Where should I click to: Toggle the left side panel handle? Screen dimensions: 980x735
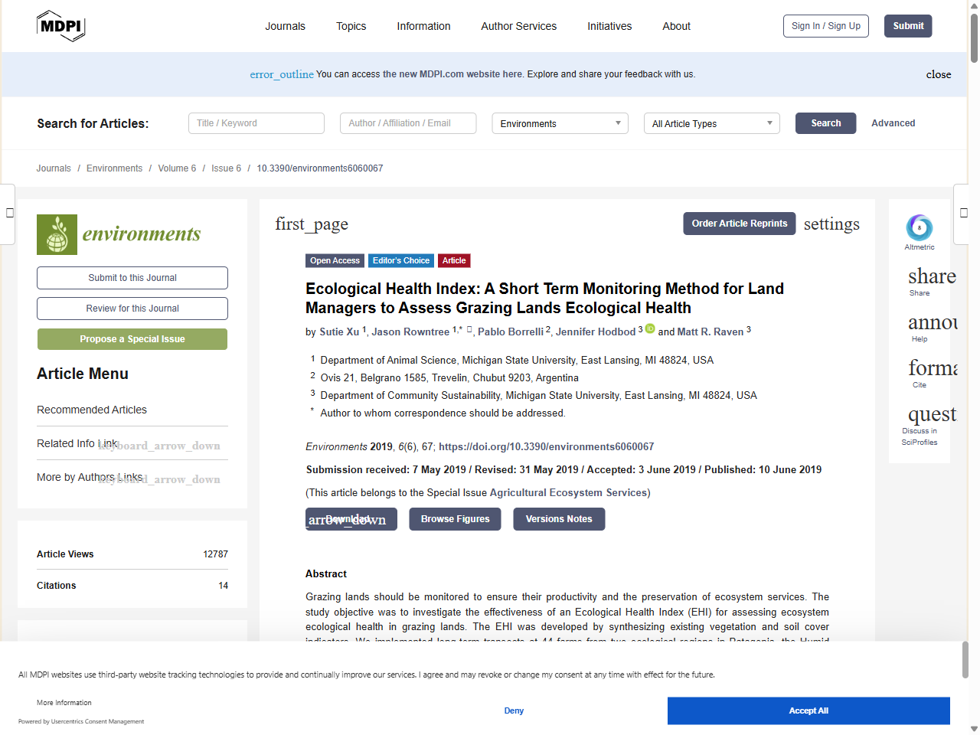(x=9, y=213)
